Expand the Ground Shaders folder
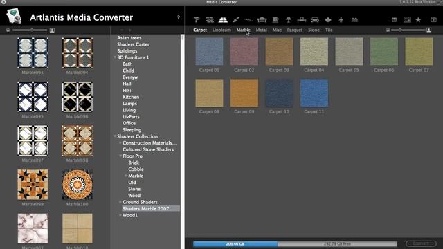This screenshot has height=249, width=443. coord(120,202)
